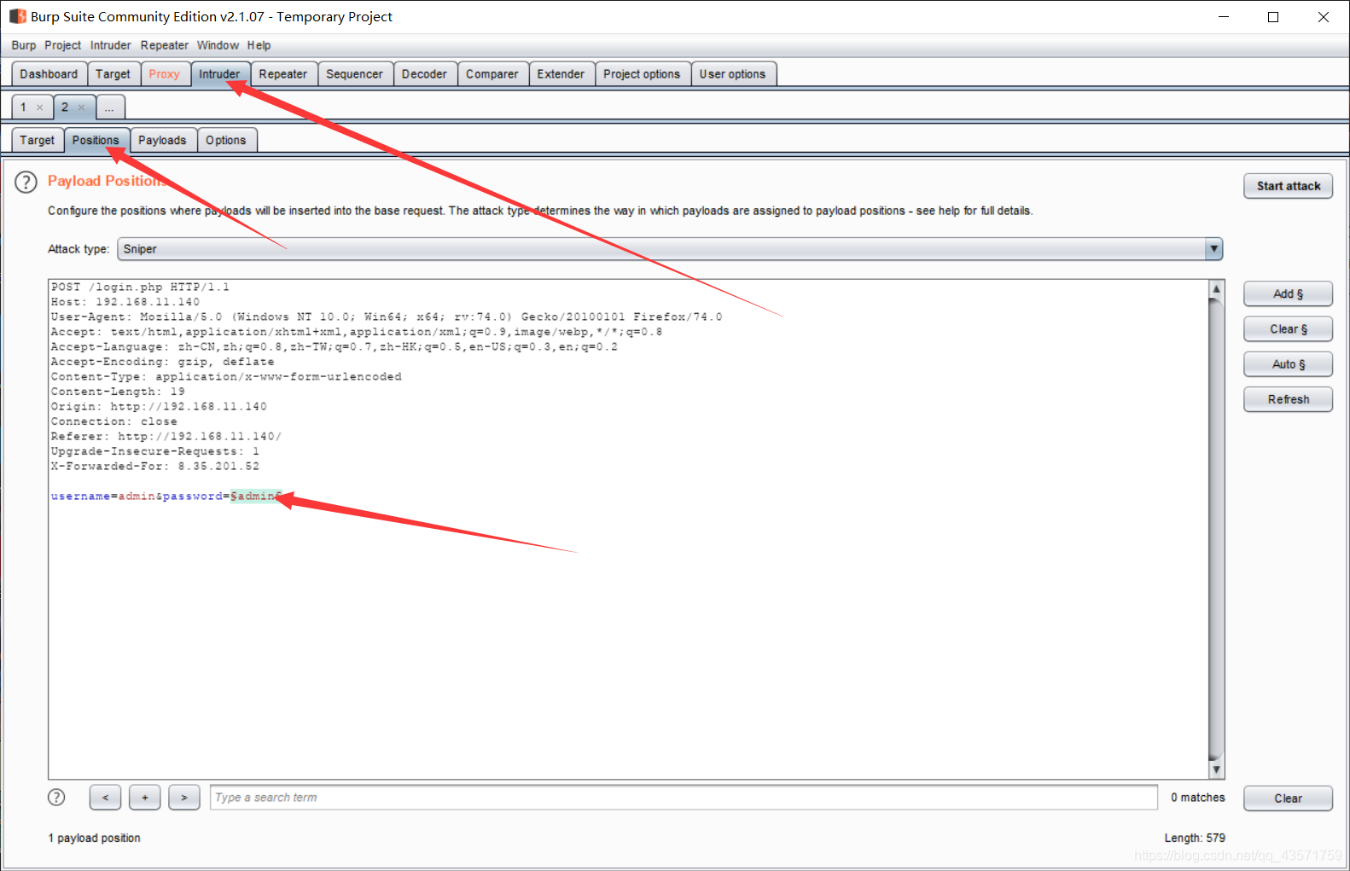Click the X-Forwarded-For header line
Viewport: 1350px width, 871px height.
(x=154, y=467)
